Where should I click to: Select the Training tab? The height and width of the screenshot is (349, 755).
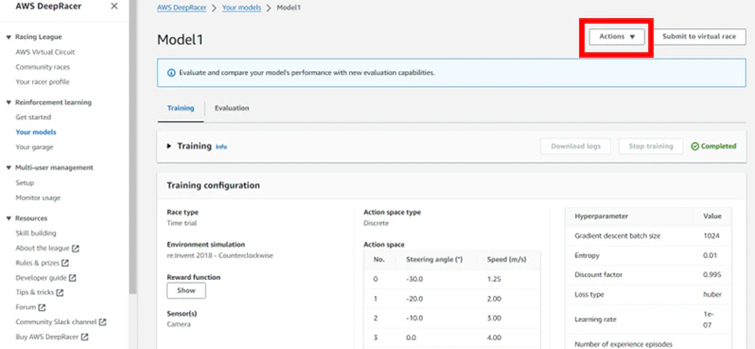(181, 109)
